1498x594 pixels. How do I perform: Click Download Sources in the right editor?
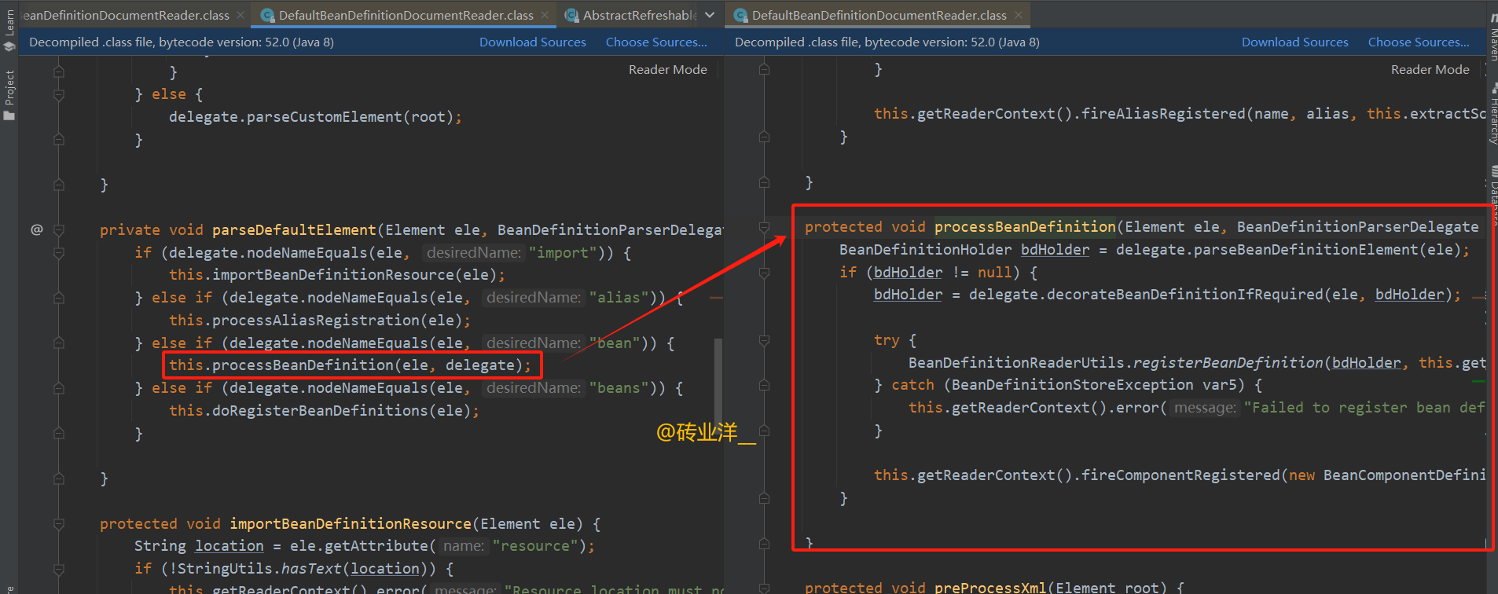tap(1295, 42)
